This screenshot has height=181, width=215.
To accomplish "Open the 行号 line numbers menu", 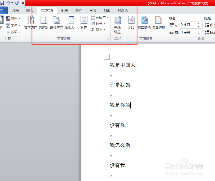I will coord(98,24).
